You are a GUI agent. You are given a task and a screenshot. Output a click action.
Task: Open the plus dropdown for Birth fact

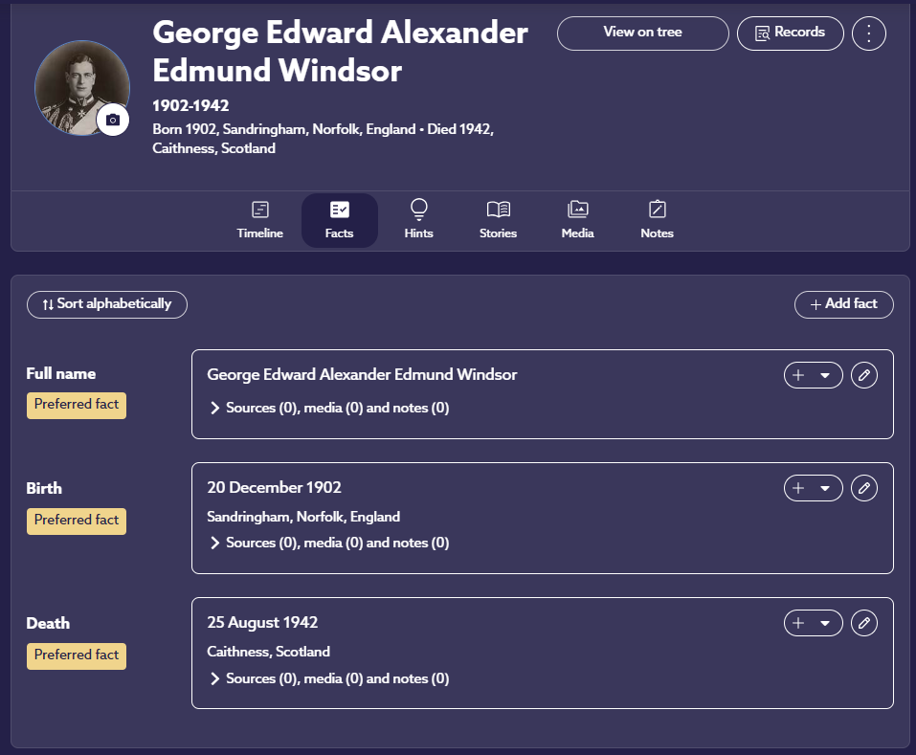[x=813, y=488]
